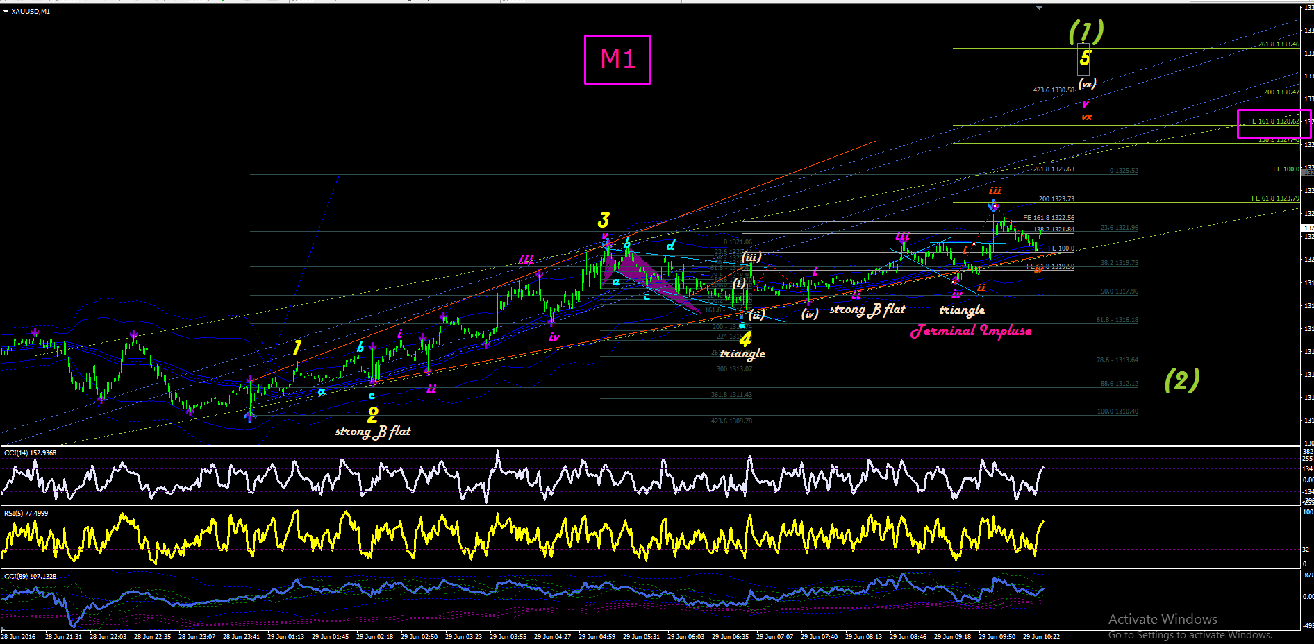The width and height of the screenshot is (1314, 644).
Task: Click the RSI(5) 77.4999 indicator label
Action: point(26,514)
